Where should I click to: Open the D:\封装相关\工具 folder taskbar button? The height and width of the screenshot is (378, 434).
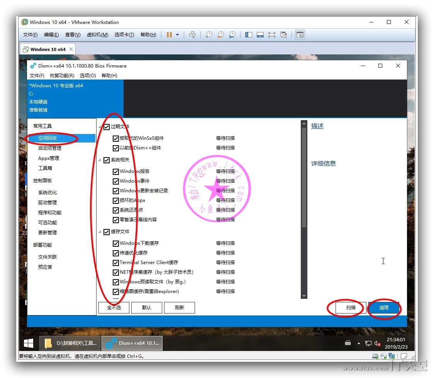[70, 343]
